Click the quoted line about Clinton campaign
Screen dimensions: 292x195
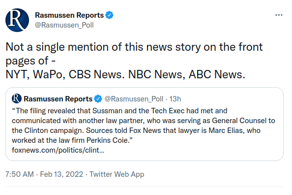click(136, 130)
